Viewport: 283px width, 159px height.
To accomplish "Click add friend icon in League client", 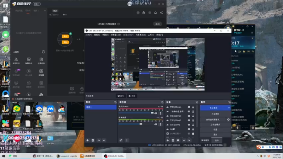I will click(x=240, y=52).
